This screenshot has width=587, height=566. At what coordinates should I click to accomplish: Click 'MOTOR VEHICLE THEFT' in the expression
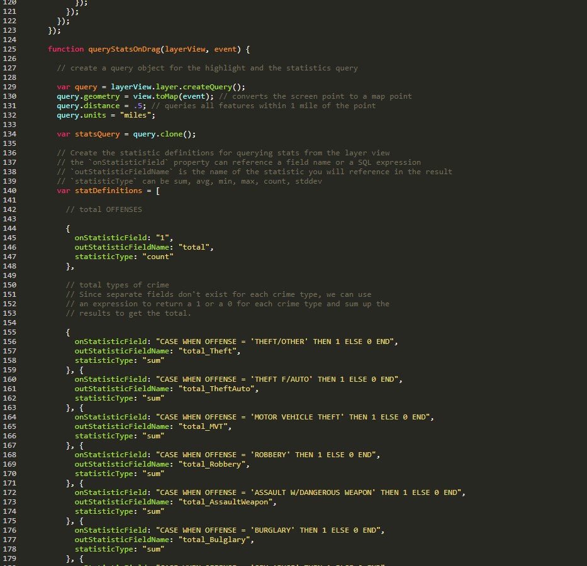tap(297, 417)
